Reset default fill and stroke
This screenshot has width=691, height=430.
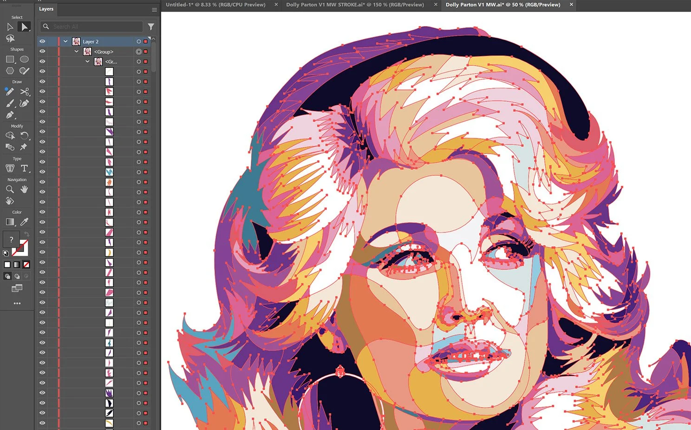point(6,253)
